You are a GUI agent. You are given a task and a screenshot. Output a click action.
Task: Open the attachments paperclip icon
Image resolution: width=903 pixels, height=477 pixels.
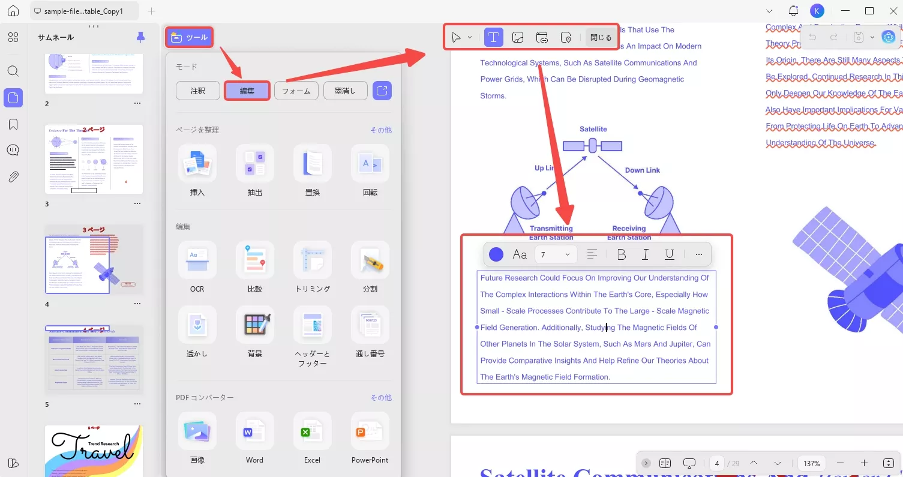coord(13,176)
